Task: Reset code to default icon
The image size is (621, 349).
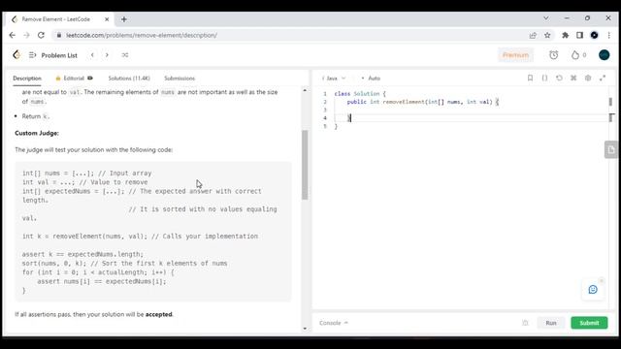Action: pos(559,78)
